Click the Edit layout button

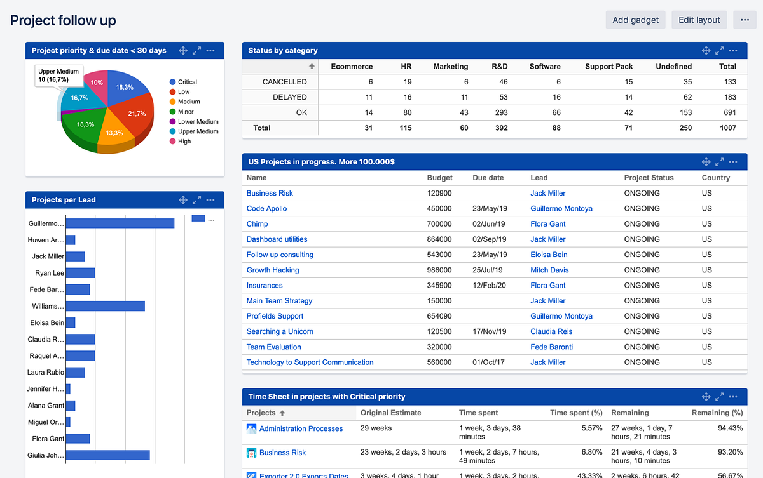pos(699,20)
